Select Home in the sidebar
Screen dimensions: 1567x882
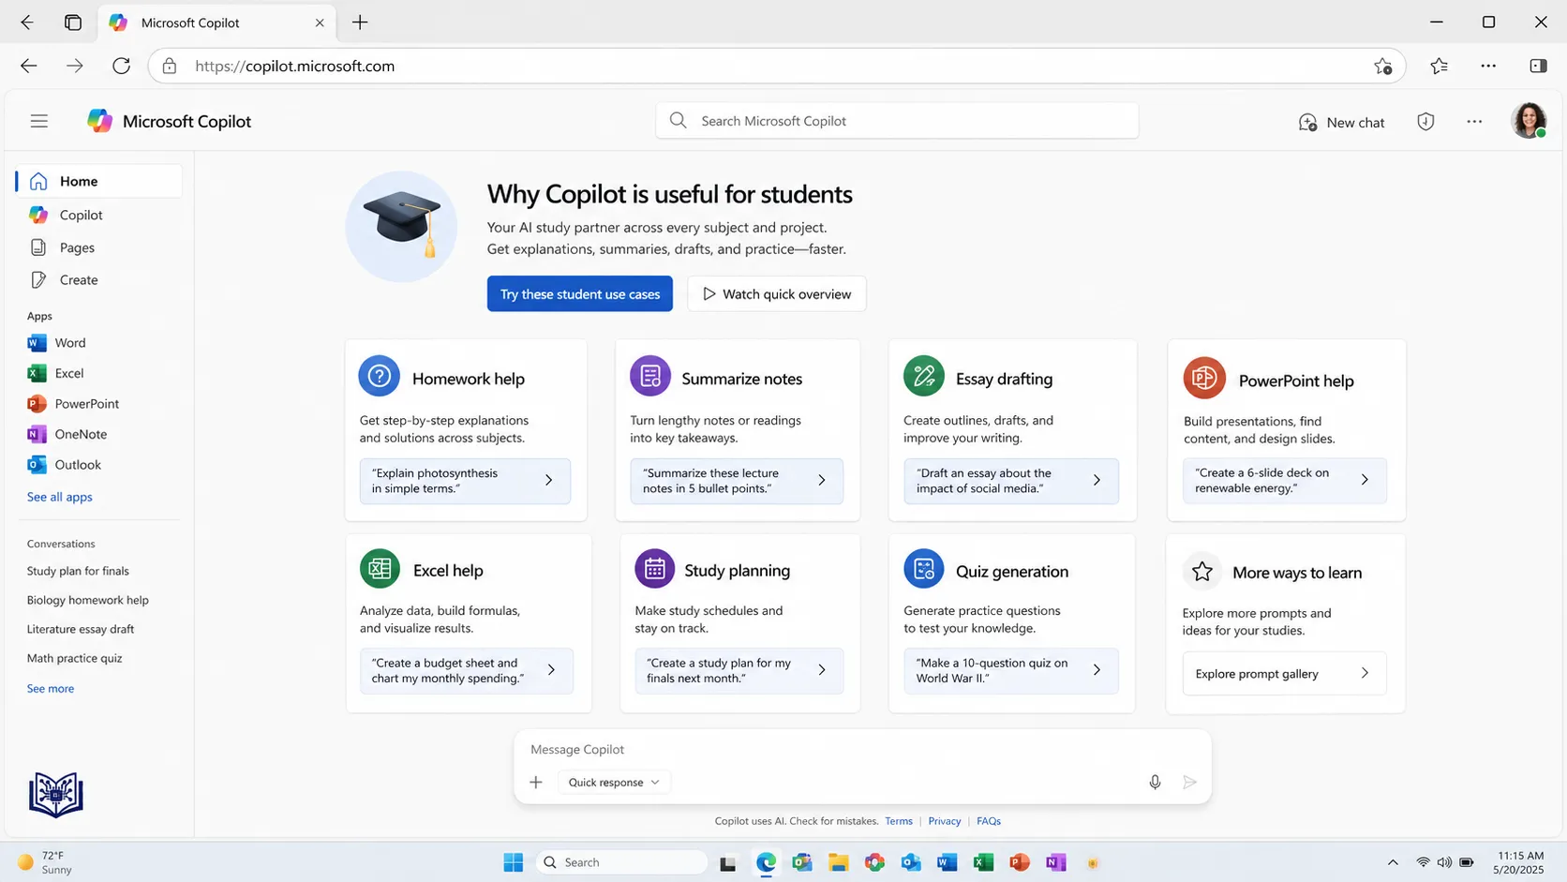pyautogui.click(x=98, y=181)
